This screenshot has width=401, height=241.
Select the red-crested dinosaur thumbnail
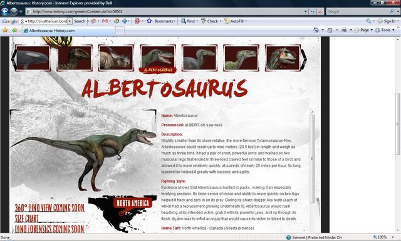[x=283, y=58]
